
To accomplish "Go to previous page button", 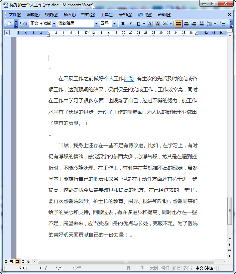I will tap(230, 245).
